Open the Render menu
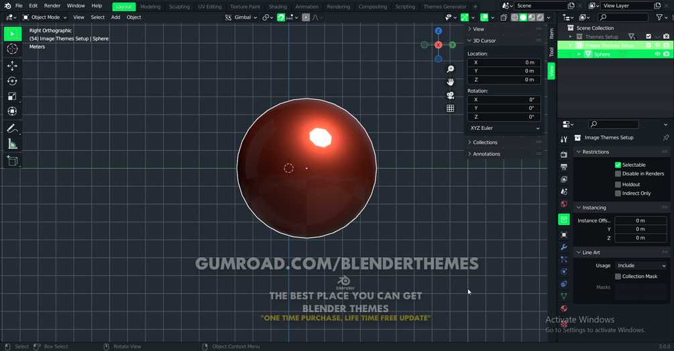Viewport: 674px width, 351px height. click(x=52, y=5)
